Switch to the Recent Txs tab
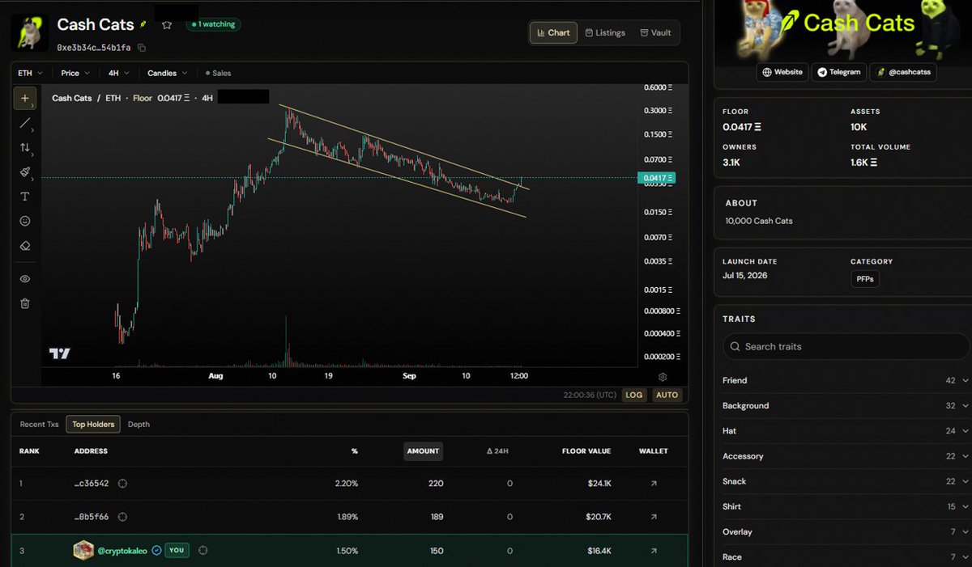Image resolution: width=972 pixels, height=567 pixels. (x=40, y=424)
